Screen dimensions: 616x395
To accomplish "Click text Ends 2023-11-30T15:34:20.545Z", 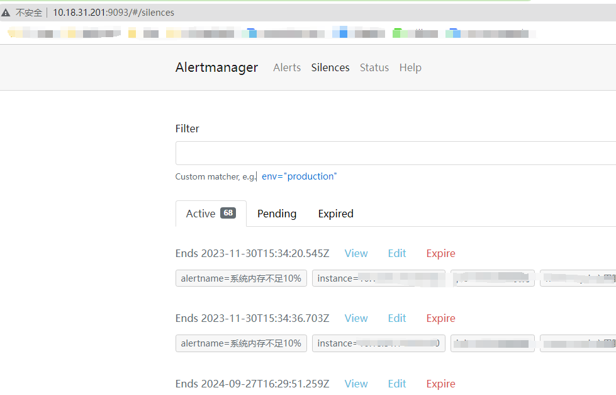I will (252, 253).
